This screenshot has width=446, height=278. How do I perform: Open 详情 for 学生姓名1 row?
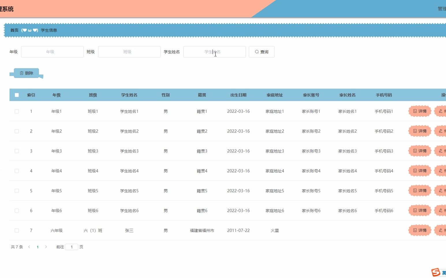click(420, 111)
